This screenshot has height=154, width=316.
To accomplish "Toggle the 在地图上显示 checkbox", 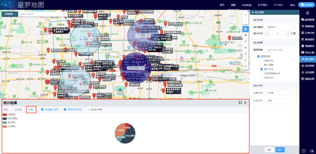I will tap(42, 109).
